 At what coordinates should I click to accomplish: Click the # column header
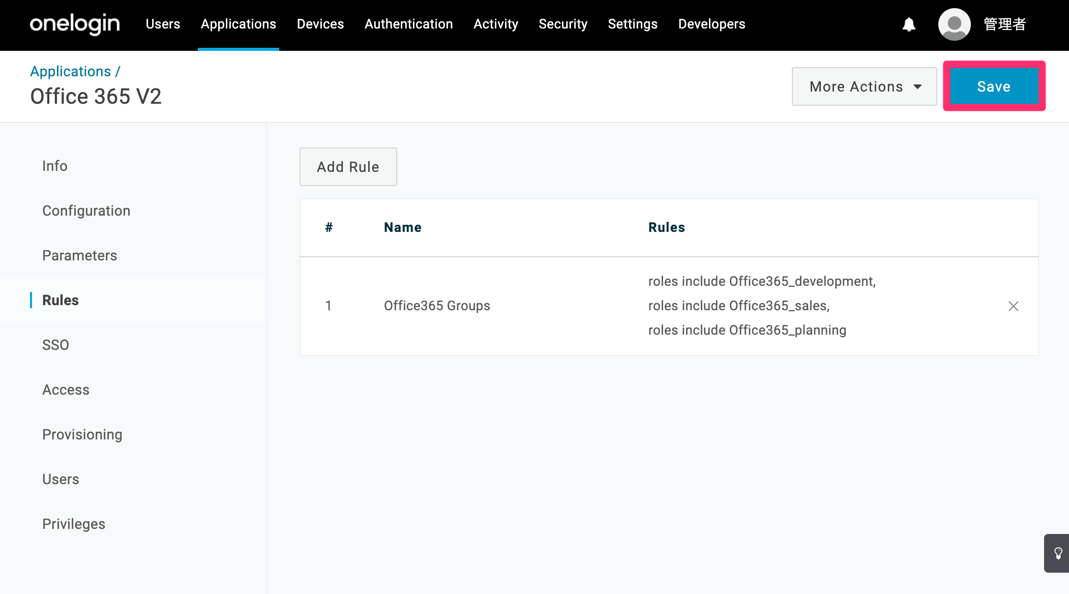point(329,227)
